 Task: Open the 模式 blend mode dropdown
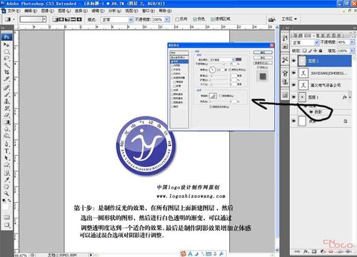coord(116,19)
